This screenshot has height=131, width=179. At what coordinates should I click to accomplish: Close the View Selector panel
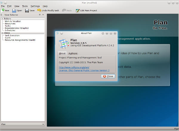(x=43, y=15)
